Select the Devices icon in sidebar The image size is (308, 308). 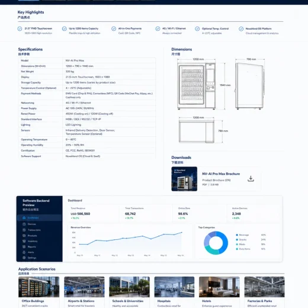click(24, 224)
